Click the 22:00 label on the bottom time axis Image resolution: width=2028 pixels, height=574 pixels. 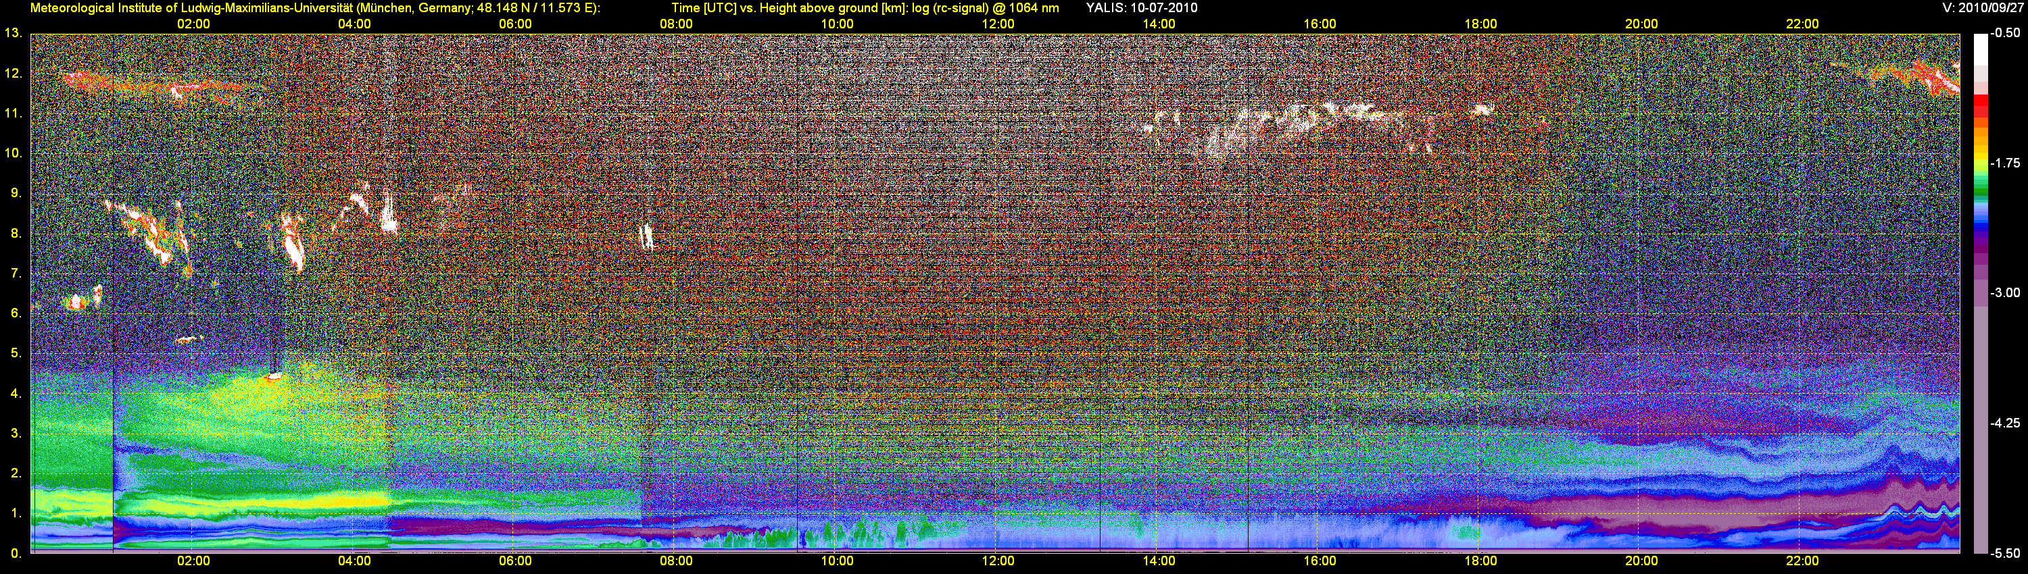tap(1802, 561)
